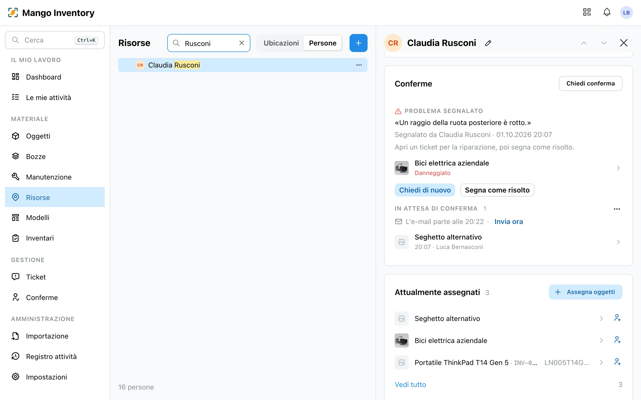641x400 pixels.
Task: Clear the Rusconi search filter
Action: (242, 43)
